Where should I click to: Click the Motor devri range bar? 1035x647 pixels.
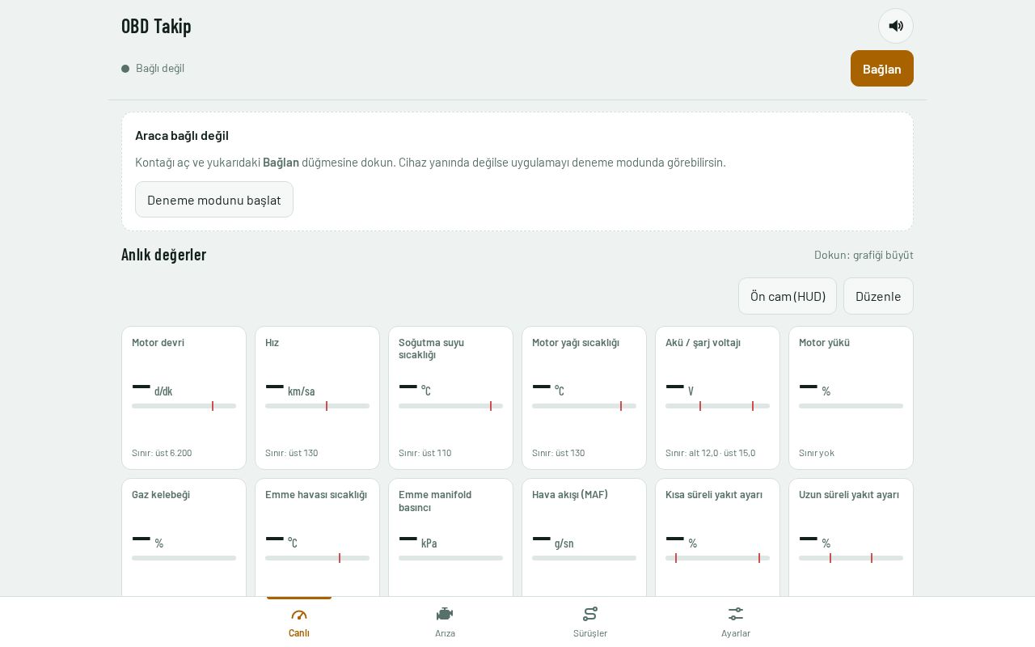[184, 406]
